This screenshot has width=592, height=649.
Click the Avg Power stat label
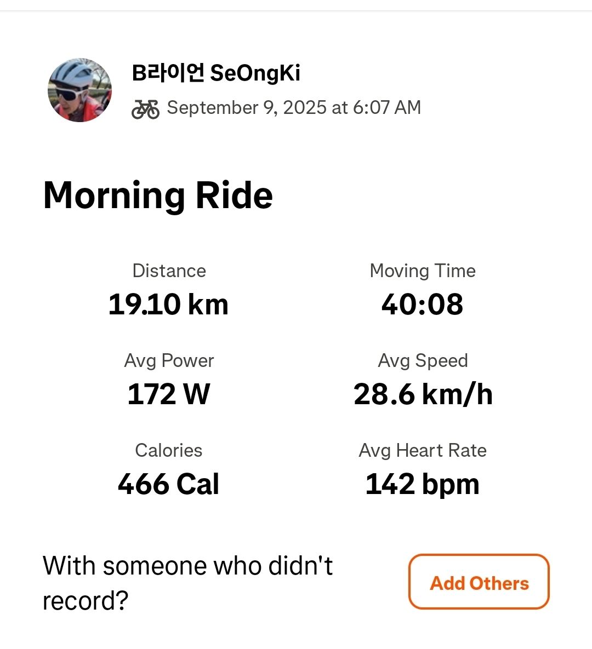(x=169, y=360)
